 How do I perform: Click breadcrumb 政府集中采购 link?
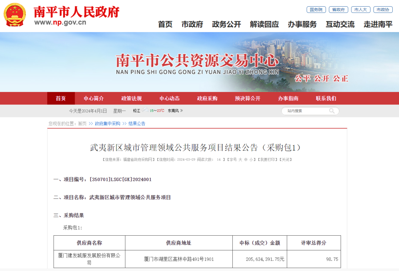pos(108,123)
